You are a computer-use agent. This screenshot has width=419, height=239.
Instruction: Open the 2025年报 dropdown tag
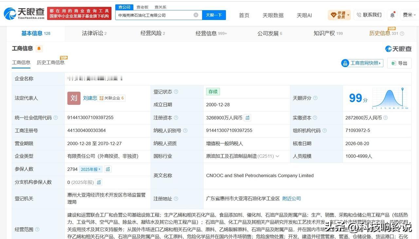[x=91, y=169]
